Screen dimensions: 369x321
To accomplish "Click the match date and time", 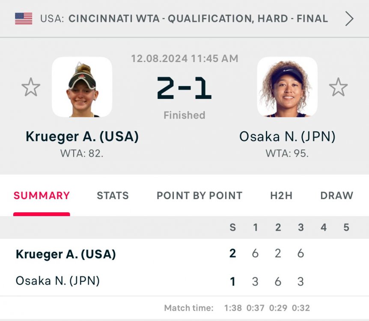I will [x=184, y=59].
